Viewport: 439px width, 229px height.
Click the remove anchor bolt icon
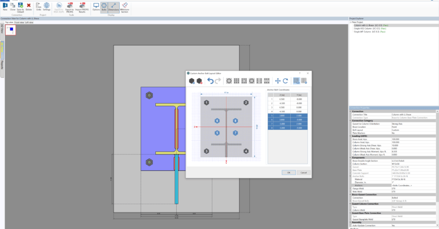coord(200,81)
